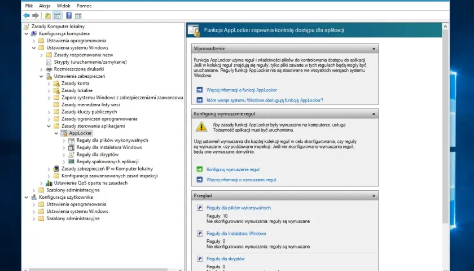Viewport: 474px width, 271px height.
Task: Click the AppLocker node icon in tree
Action: pyautogui.click(x=64, y=133)
